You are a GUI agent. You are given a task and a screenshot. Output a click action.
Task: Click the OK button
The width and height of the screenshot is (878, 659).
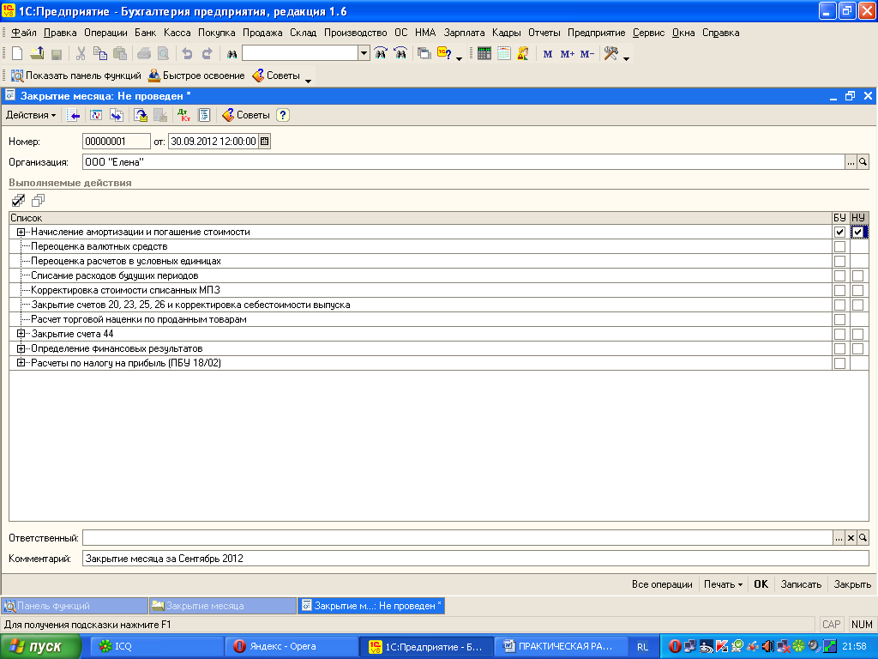761,584
